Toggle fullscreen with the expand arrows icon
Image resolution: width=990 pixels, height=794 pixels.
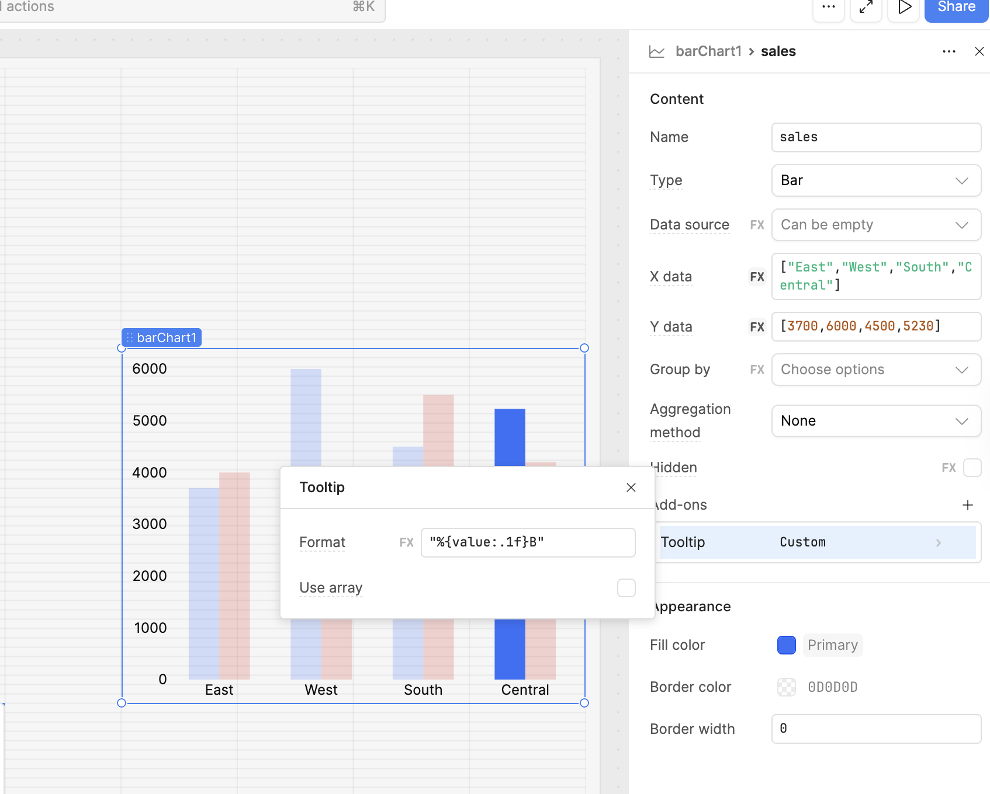pos(866,7)
